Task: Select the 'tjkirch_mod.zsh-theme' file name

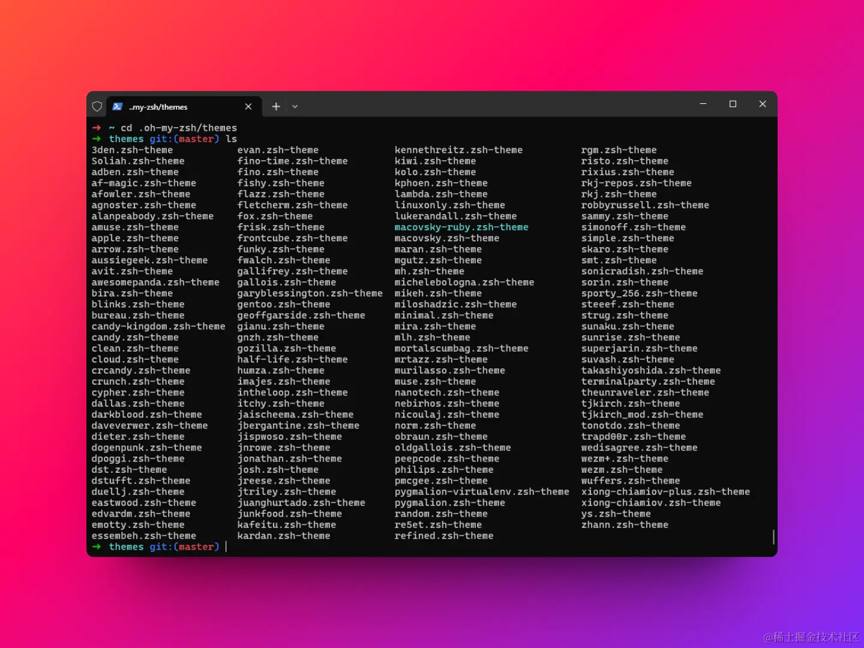Action: (x=642, y=415)
